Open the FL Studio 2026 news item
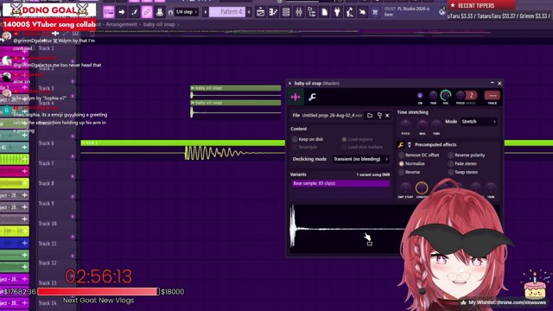Viewport: 553px width, 311px height. pos(410,11)
